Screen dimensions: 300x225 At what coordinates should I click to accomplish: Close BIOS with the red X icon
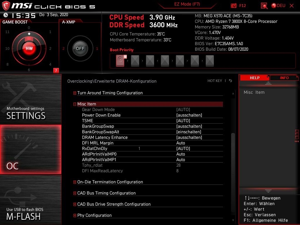(x=292, y=6)
